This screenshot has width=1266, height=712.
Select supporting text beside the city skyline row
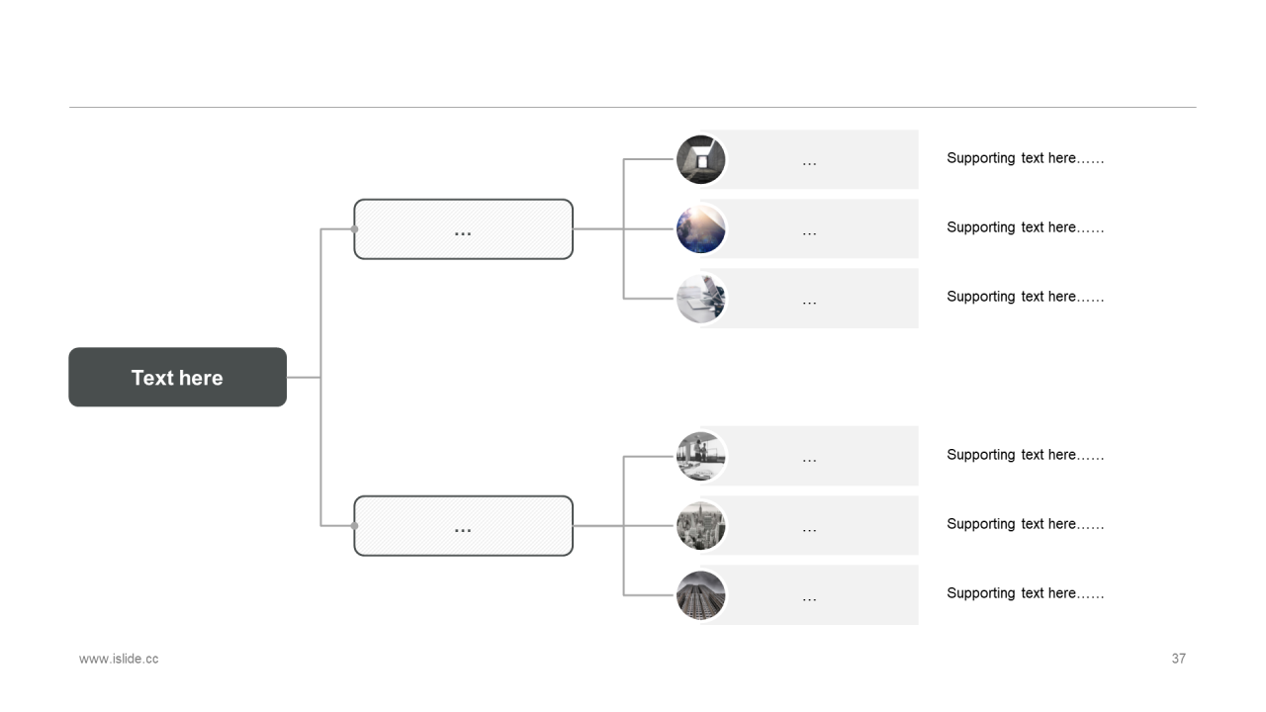1026,524
